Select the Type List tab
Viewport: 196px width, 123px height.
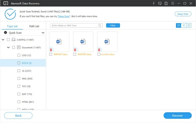point(12,26)
